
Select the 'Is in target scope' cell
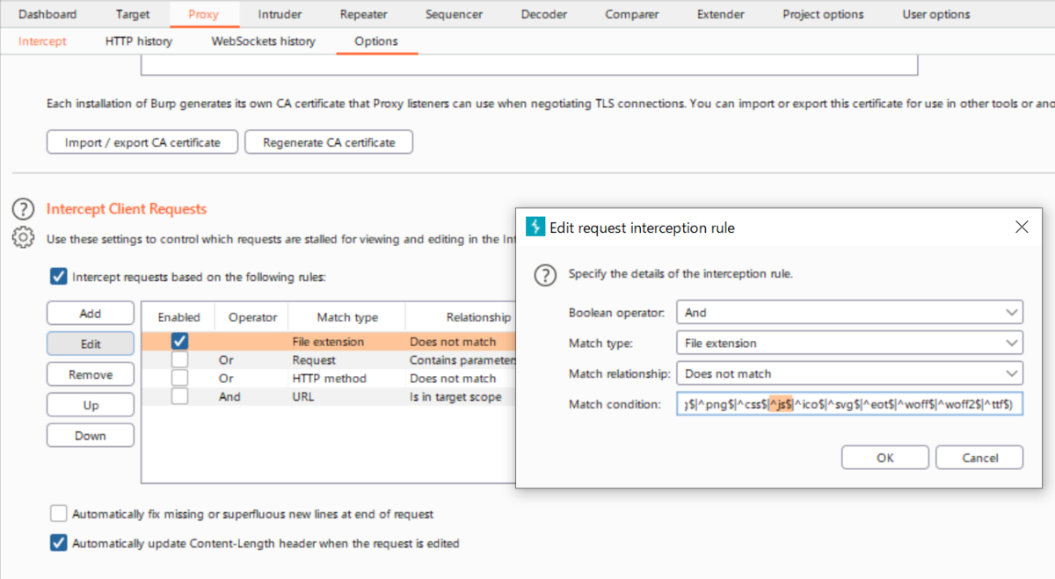[x=455, y=397]
